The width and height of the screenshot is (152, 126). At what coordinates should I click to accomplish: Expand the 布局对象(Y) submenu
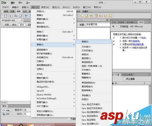point(54,40)
